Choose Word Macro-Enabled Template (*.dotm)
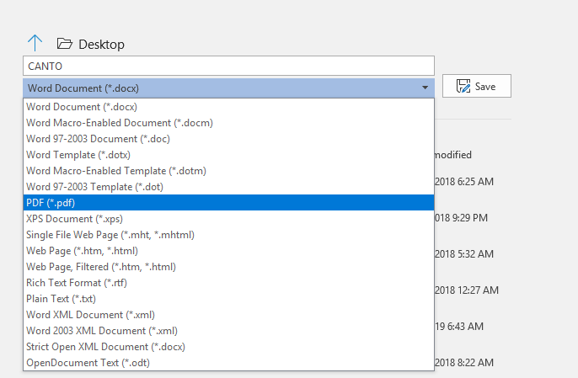This screenshot has height=378, width=578. point(228,171)
